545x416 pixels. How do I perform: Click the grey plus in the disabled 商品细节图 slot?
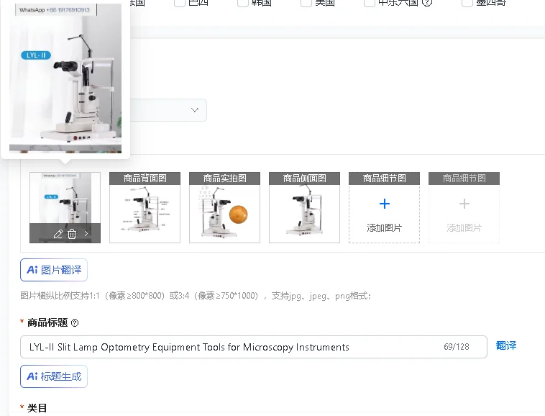point(464,204)
